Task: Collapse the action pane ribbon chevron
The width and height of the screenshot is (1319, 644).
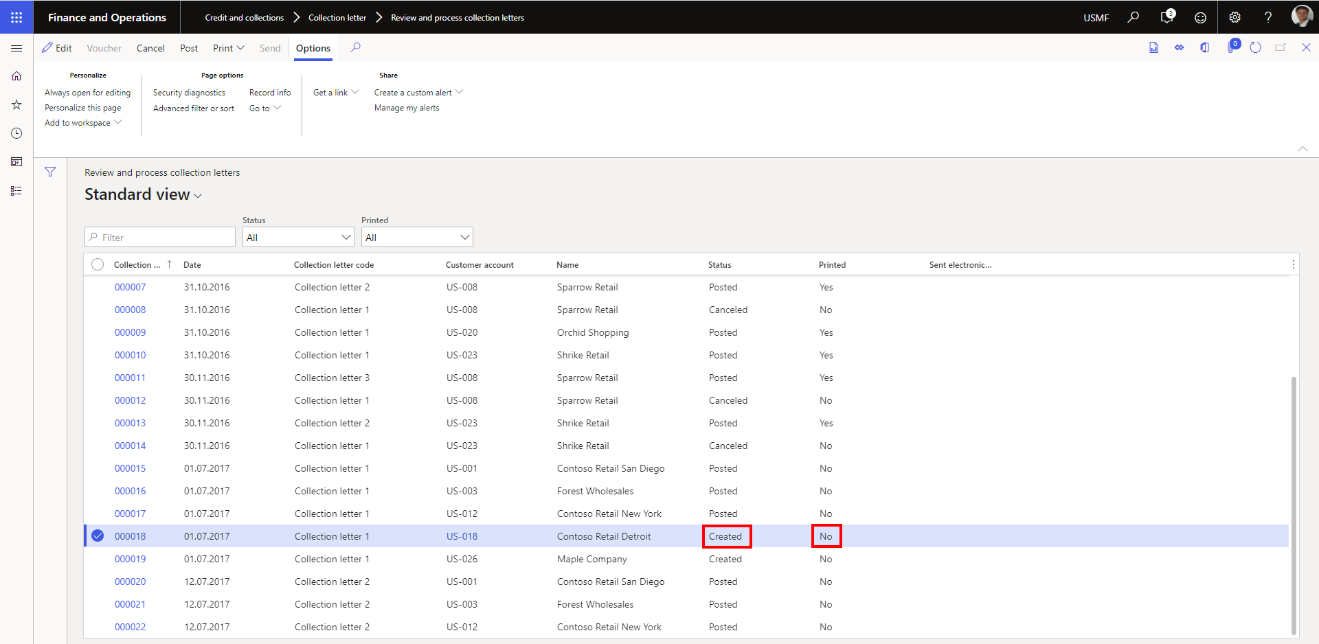Action: pyautogui.click(x=1303, y=148)
